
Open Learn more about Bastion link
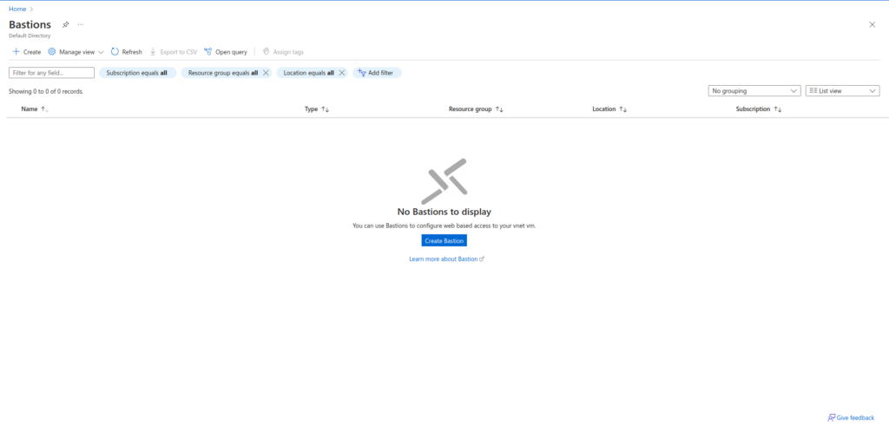(445, 259)
